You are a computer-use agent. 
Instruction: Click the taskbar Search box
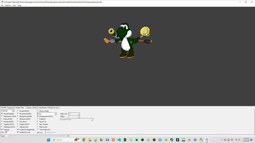(x=66, y=140)
